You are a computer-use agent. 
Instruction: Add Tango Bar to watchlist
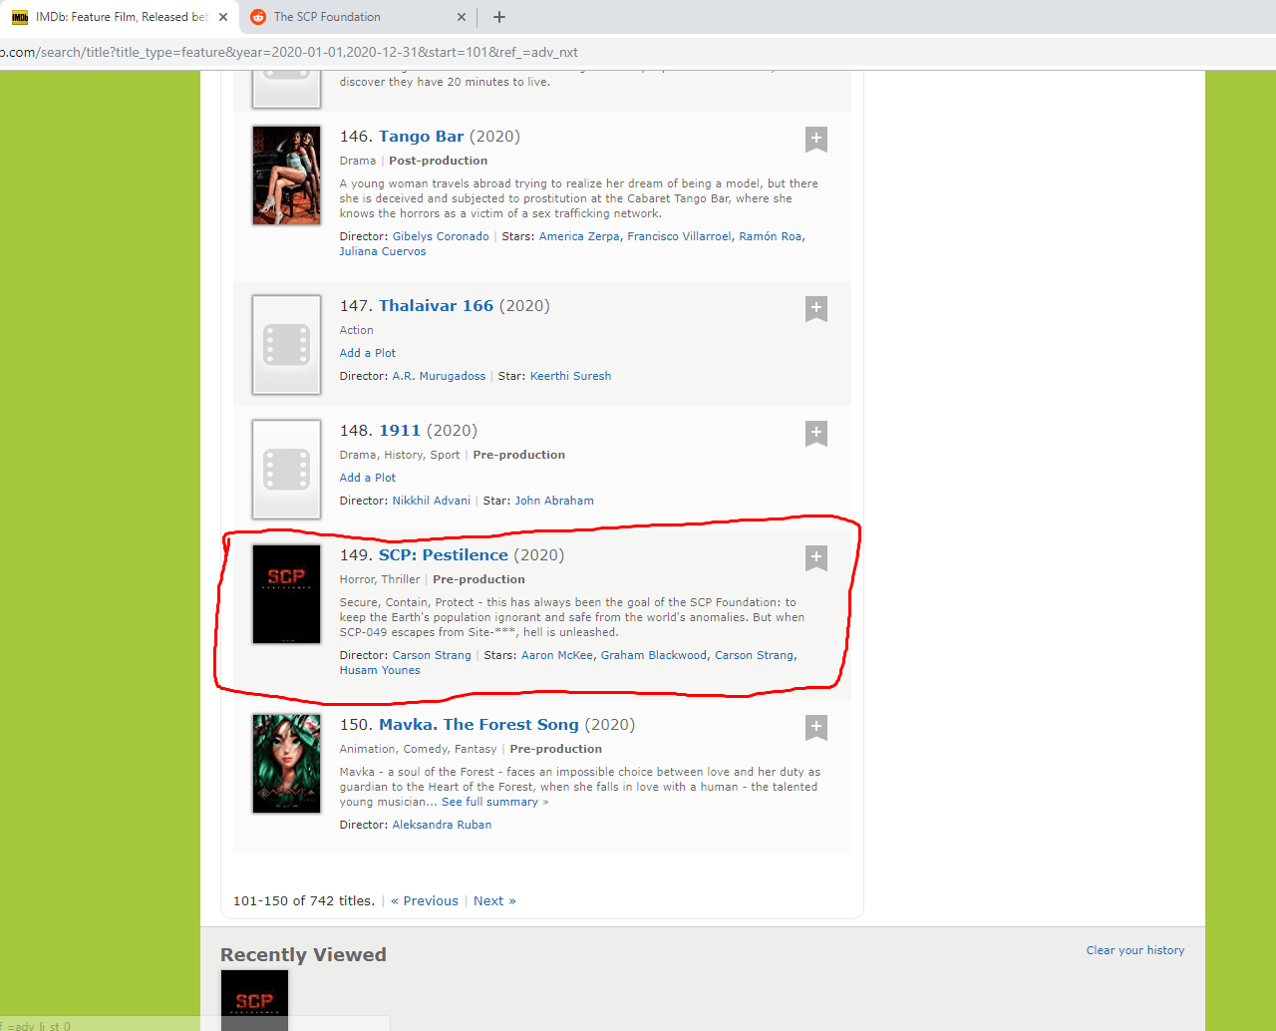pyautogui.click(x=816, y=139)
